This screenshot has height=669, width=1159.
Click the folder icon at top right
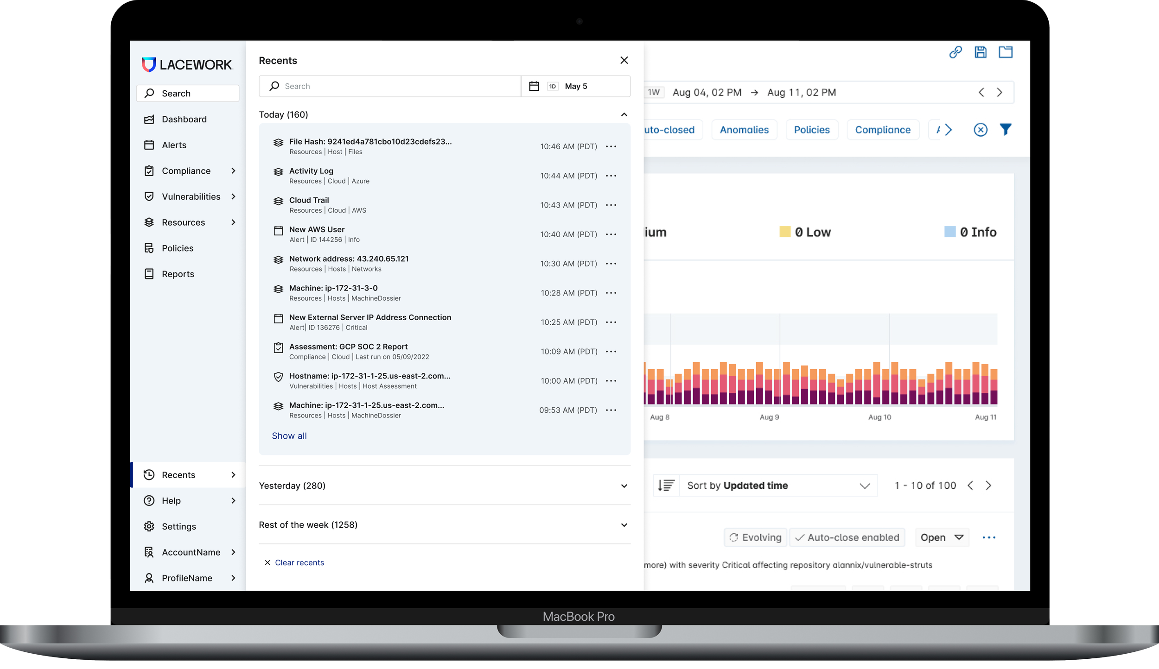(x=1005, y=52)
